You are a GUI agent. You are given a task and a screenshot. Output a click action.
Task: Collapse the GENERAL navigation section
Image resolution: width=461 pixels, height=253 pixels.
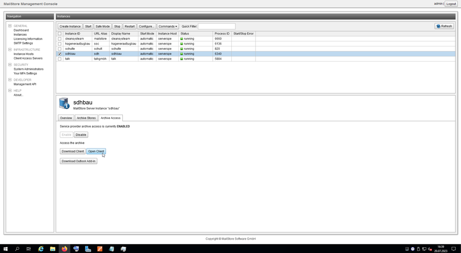[10, 26]
